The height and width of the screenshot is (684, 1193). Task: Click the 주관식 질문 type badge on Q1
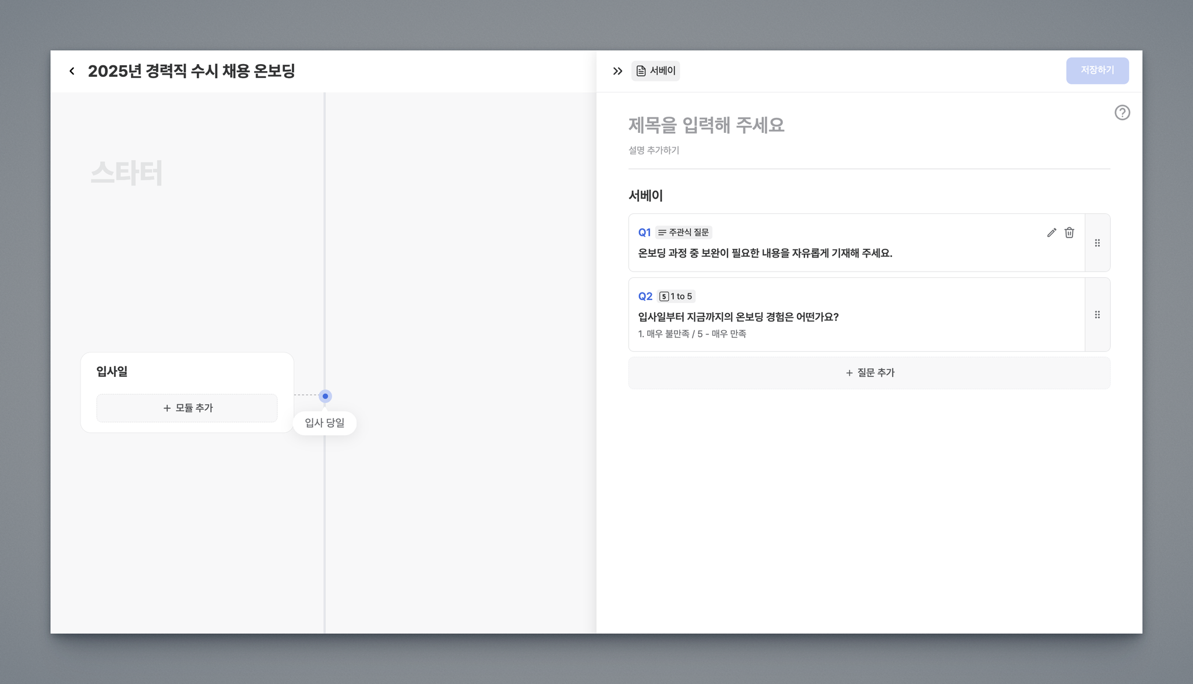(683, 232)
